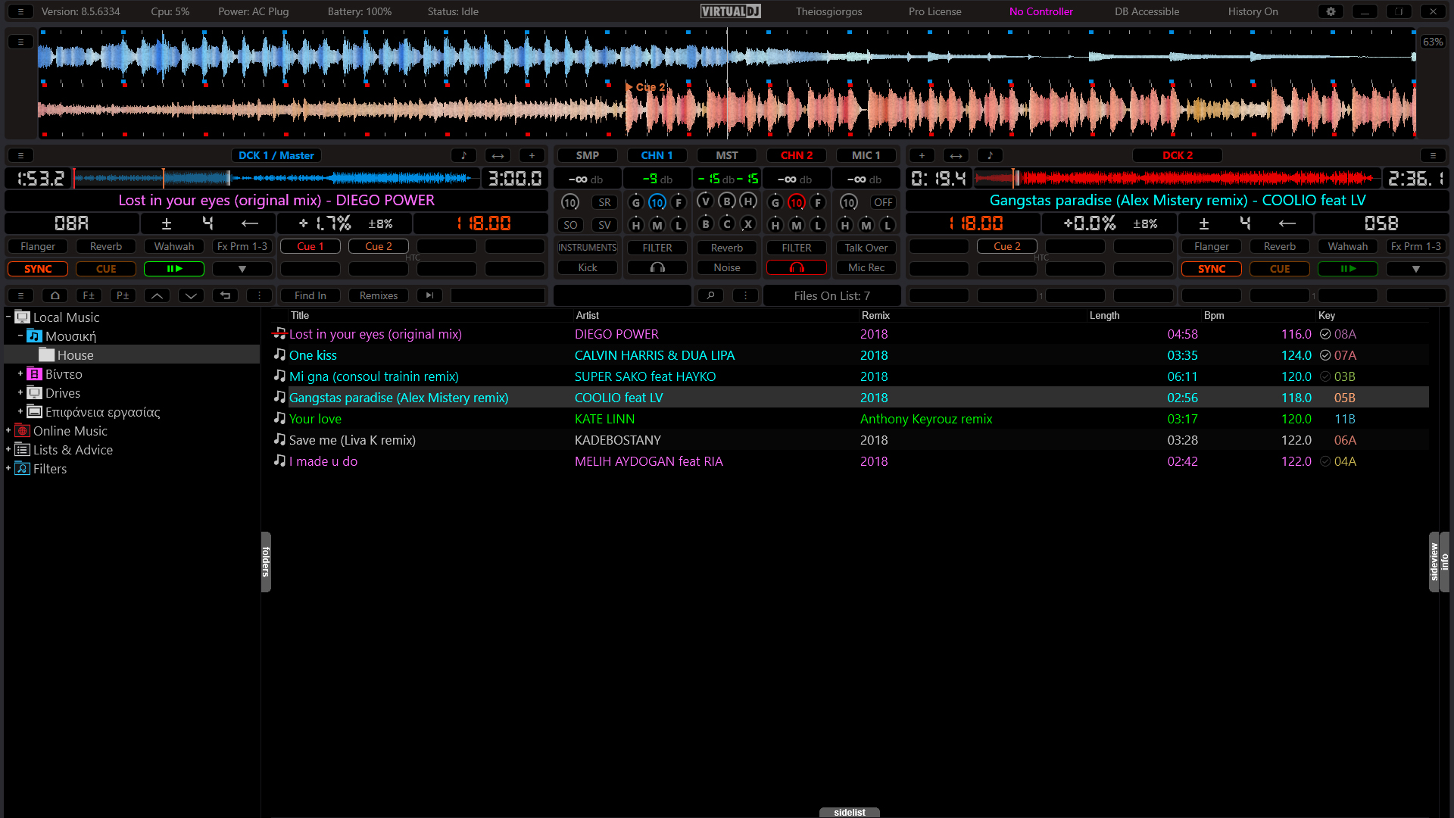
Task: Play or pause deck 2
Action: pyautogui.click(x=1348, y=269)
